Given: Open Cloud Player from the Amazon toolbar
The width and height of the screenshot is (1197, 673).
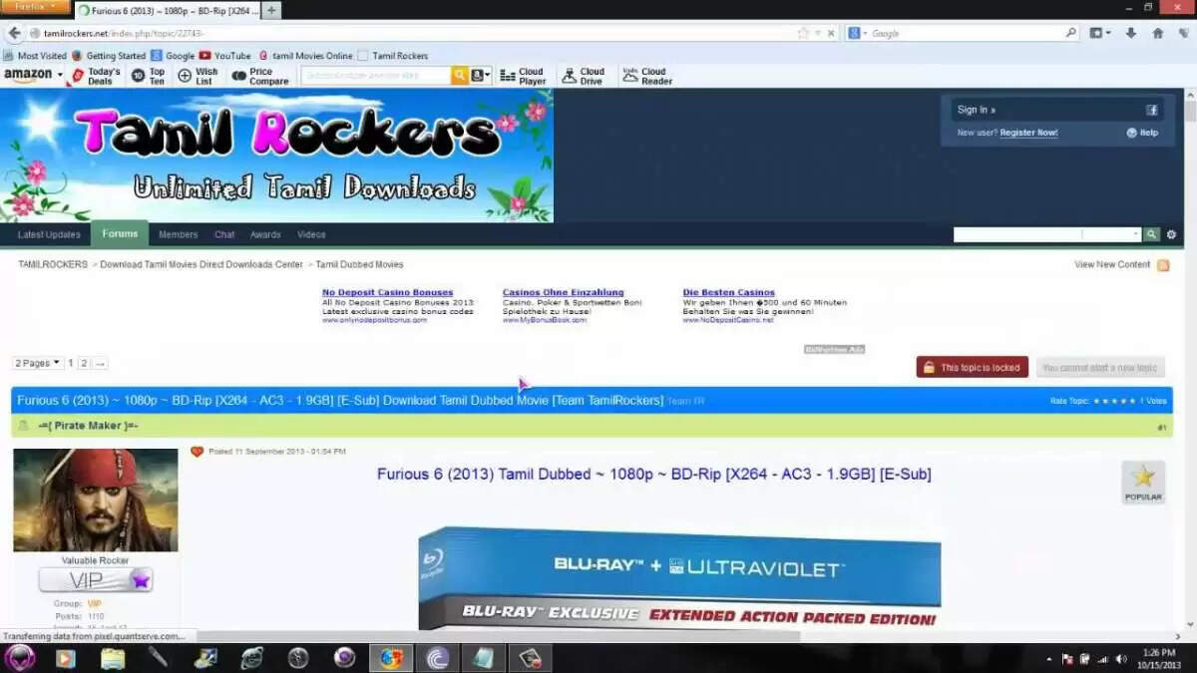Looking at the screenshot, I should (524, 75).
